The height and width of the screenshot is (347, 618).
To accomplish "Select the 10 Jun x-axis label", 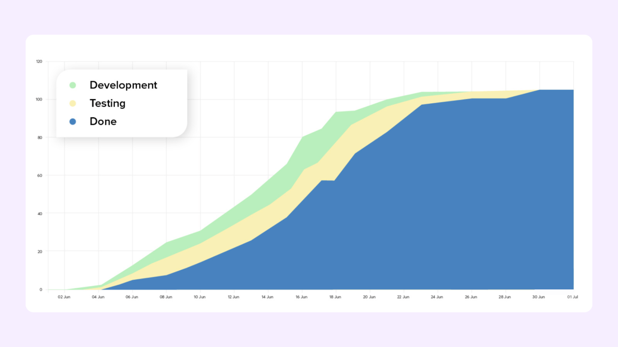I will [200, 297].
